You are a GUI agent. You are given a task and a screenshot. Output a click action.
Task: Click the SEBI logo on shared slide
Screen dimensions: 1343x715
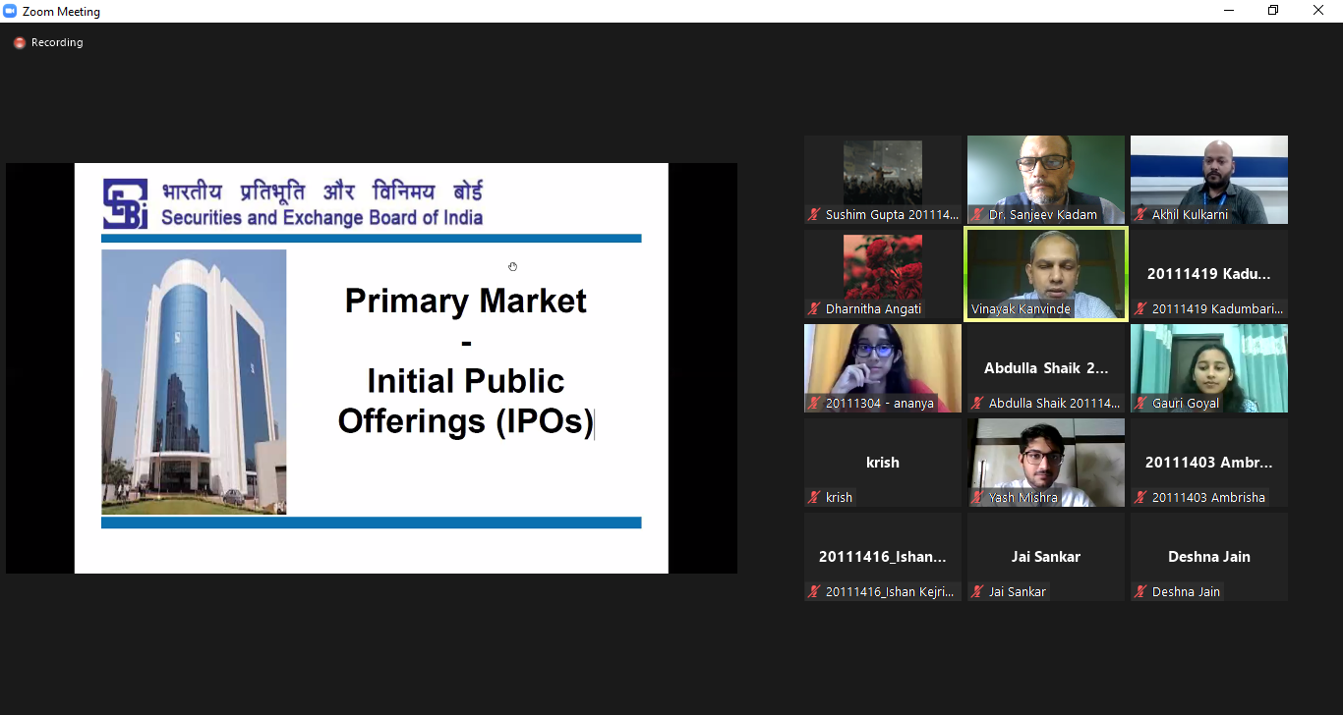[125, 203]
